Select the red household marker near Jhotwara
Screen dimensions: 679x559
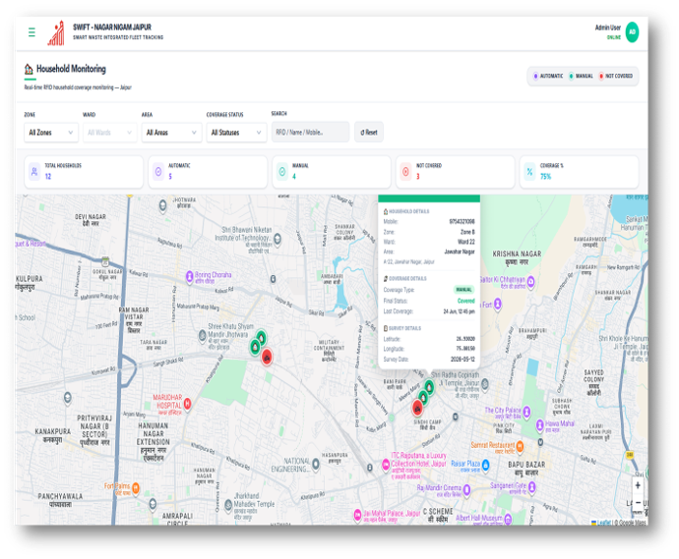click(267, 357)
